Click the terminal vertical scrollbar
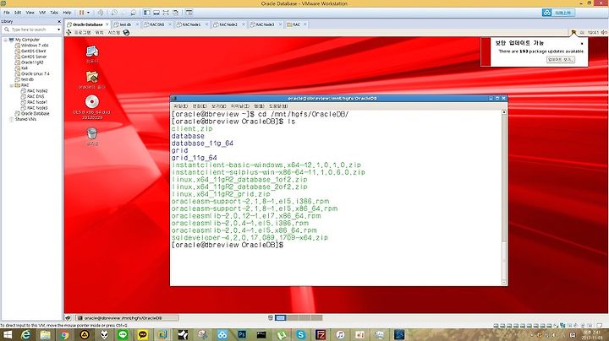This screenshot has height=341, width=609. (x=504, y=197)
